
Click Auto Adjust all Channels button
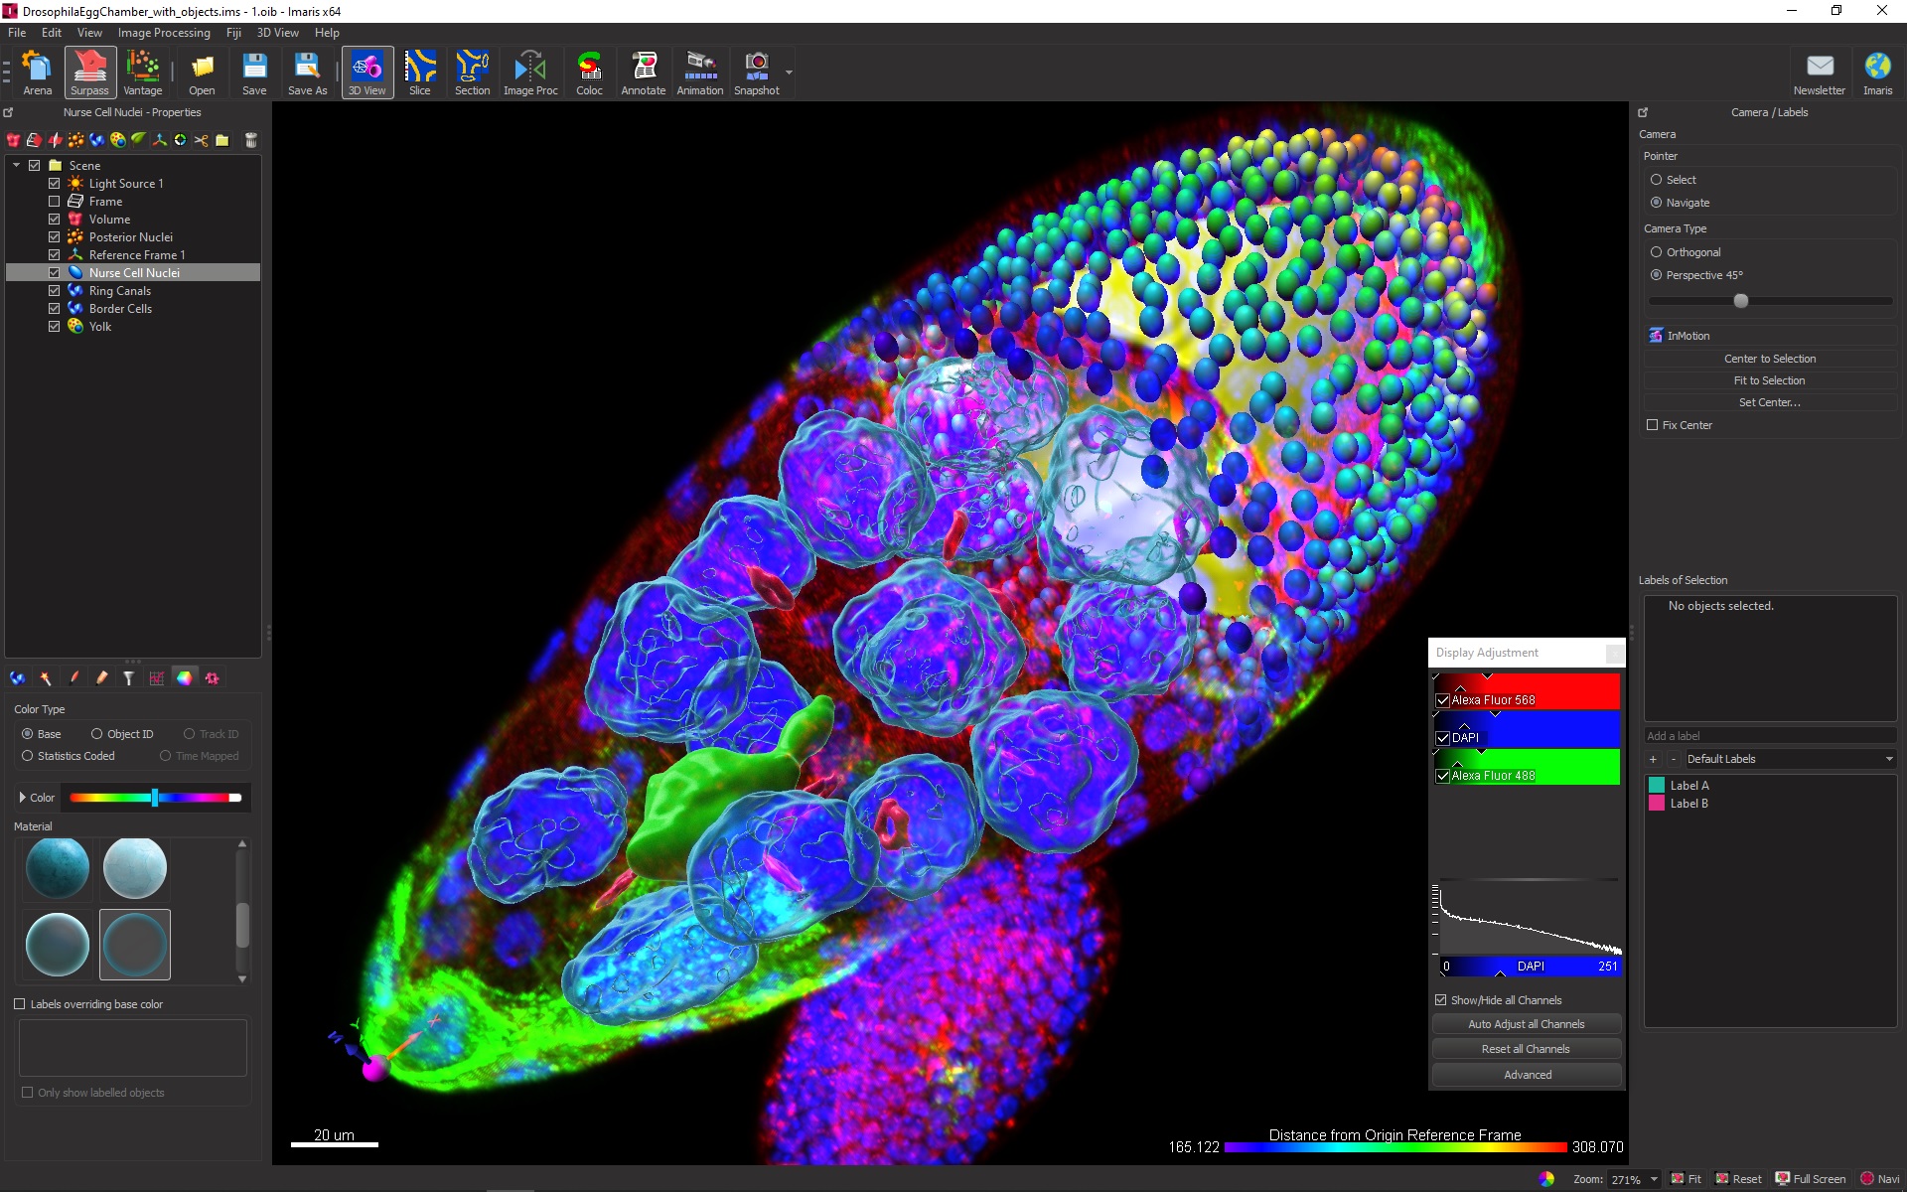click(1527, 1024)
